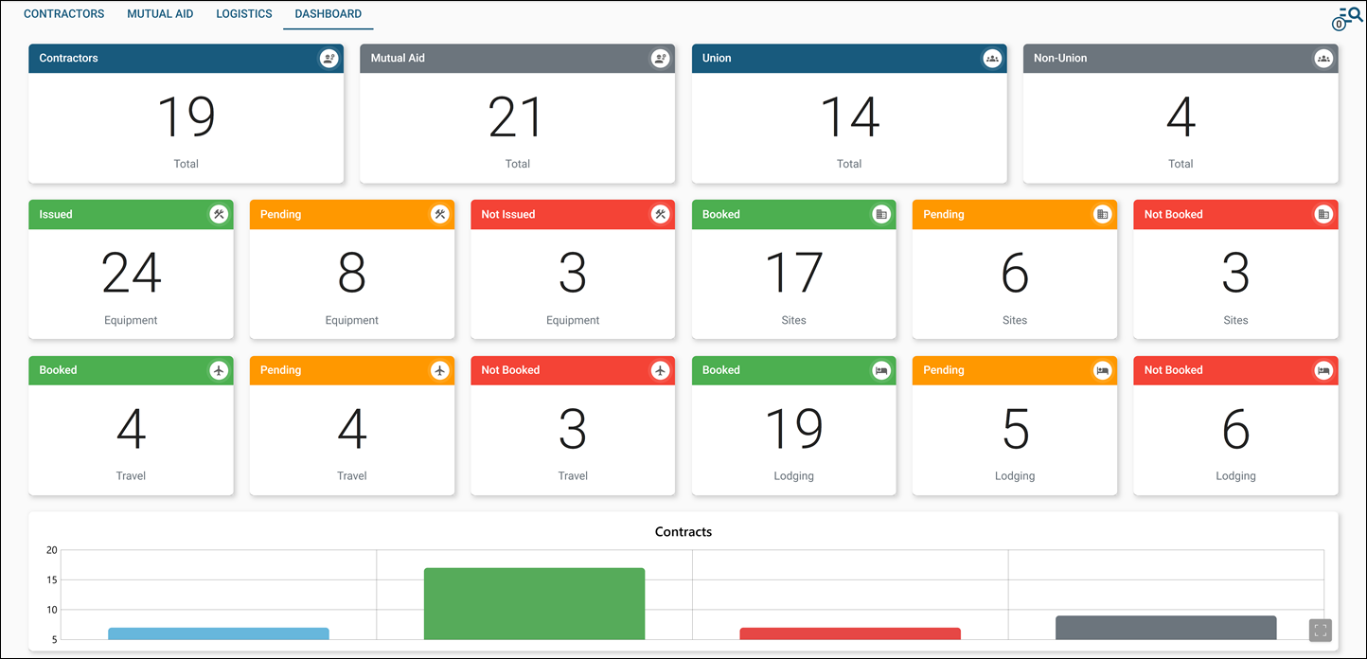Click the airplane icon on the Pending Travel card
The width and height of the screenshot is (1367, 659).
click(x=439, y=370)
